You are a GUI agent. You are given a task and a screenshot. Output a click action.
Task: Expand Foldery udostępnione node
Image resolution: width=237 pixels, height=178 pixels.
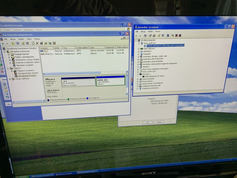[x=9, y=57]
